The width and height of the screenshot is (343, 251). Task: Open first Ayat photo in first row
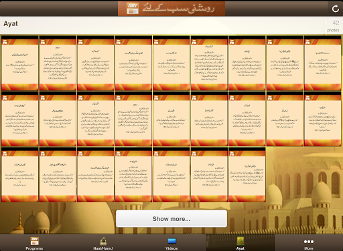click(20, 63)
